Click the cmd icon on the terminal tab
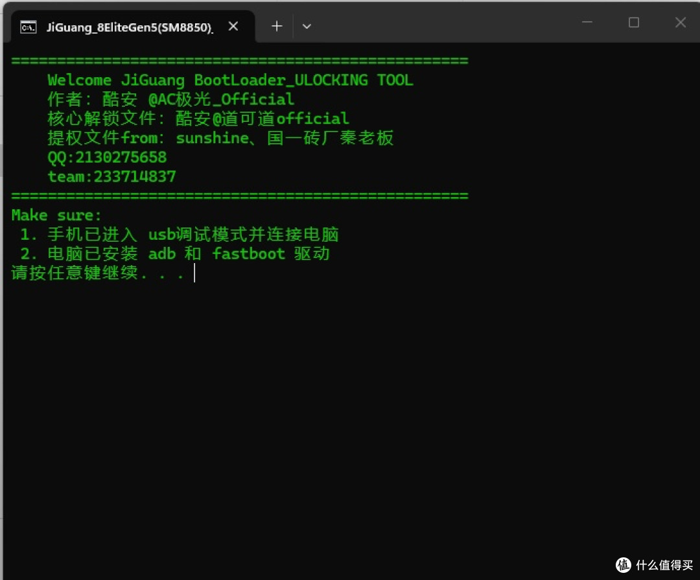The image size is (700, 580). pos(28,27)
